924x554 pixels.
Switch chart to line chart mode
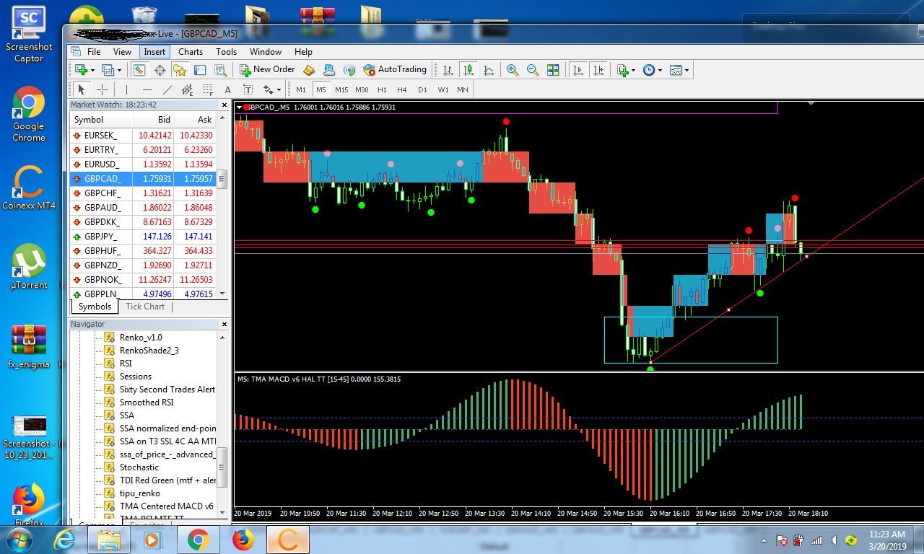(489, 70)
